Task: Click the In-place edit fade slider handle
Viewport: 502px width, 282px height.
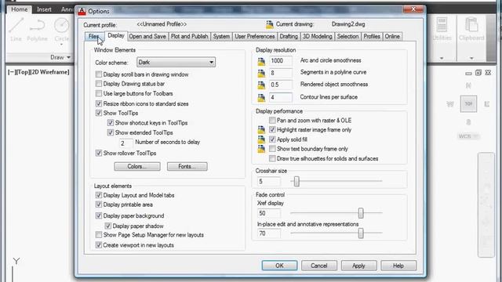Action: [x=361, y=233]
